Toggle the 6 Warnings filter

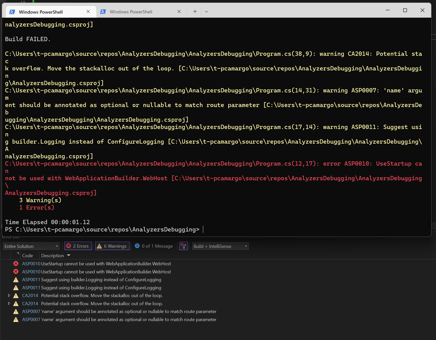(112, 246)
